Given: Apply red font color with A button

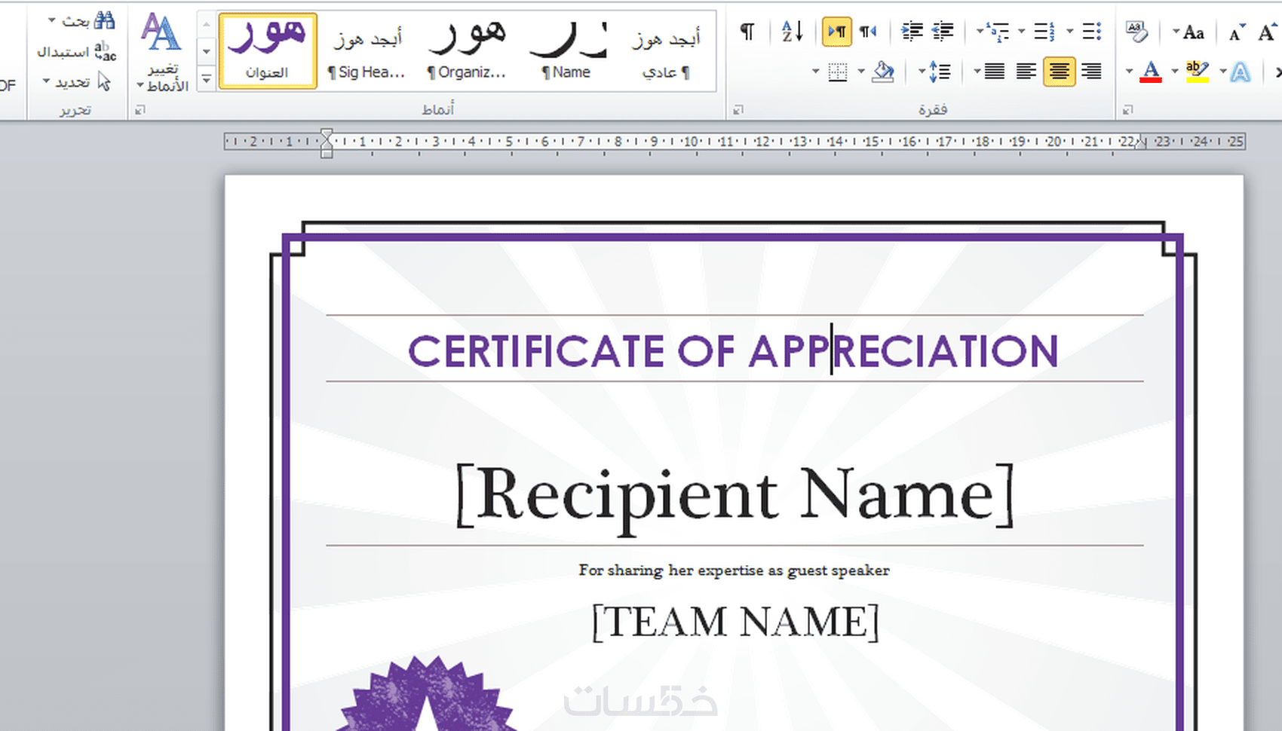Looking at the screenshot, I should tap(1151, 72).
